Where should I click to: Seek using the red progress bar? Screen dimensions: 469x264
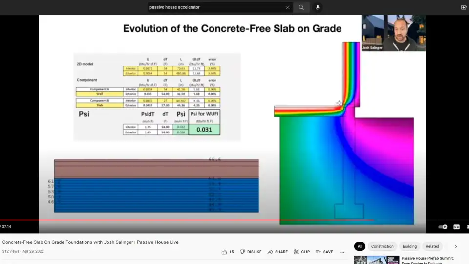[195, 220]
